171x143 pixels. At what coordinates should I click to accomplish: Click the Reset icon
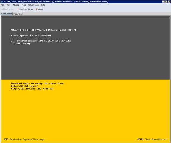click(x=37, y=9)
